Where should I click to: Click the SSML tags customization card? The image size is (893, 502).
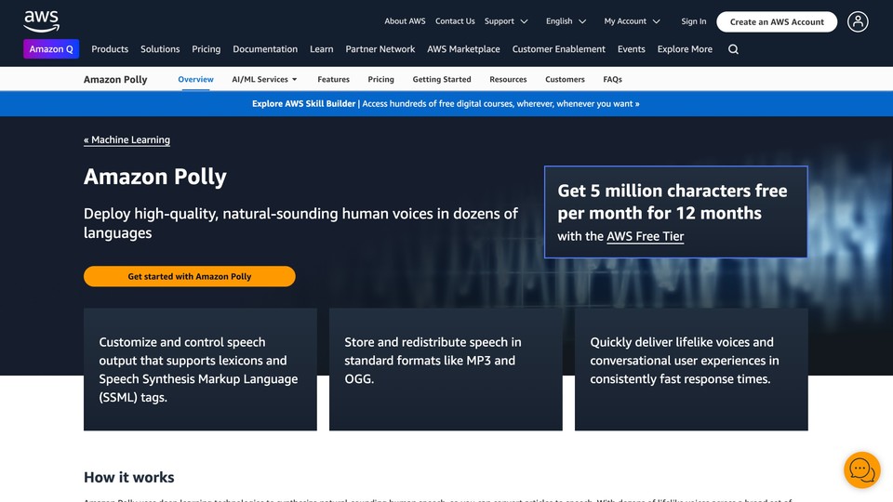click(x=200, y=369)
